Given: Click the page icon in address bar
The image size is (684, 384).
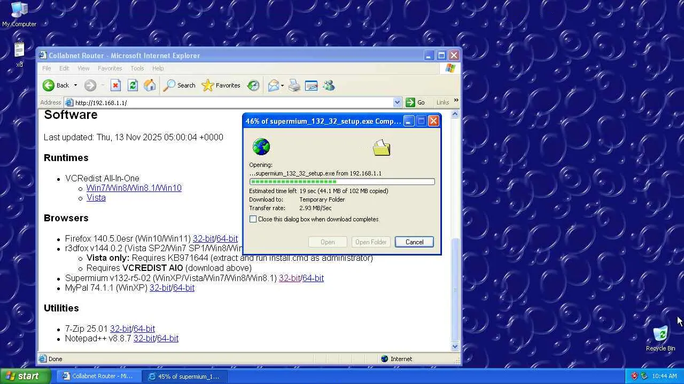Looking at the screenshot, I should (x=69, y=102).
